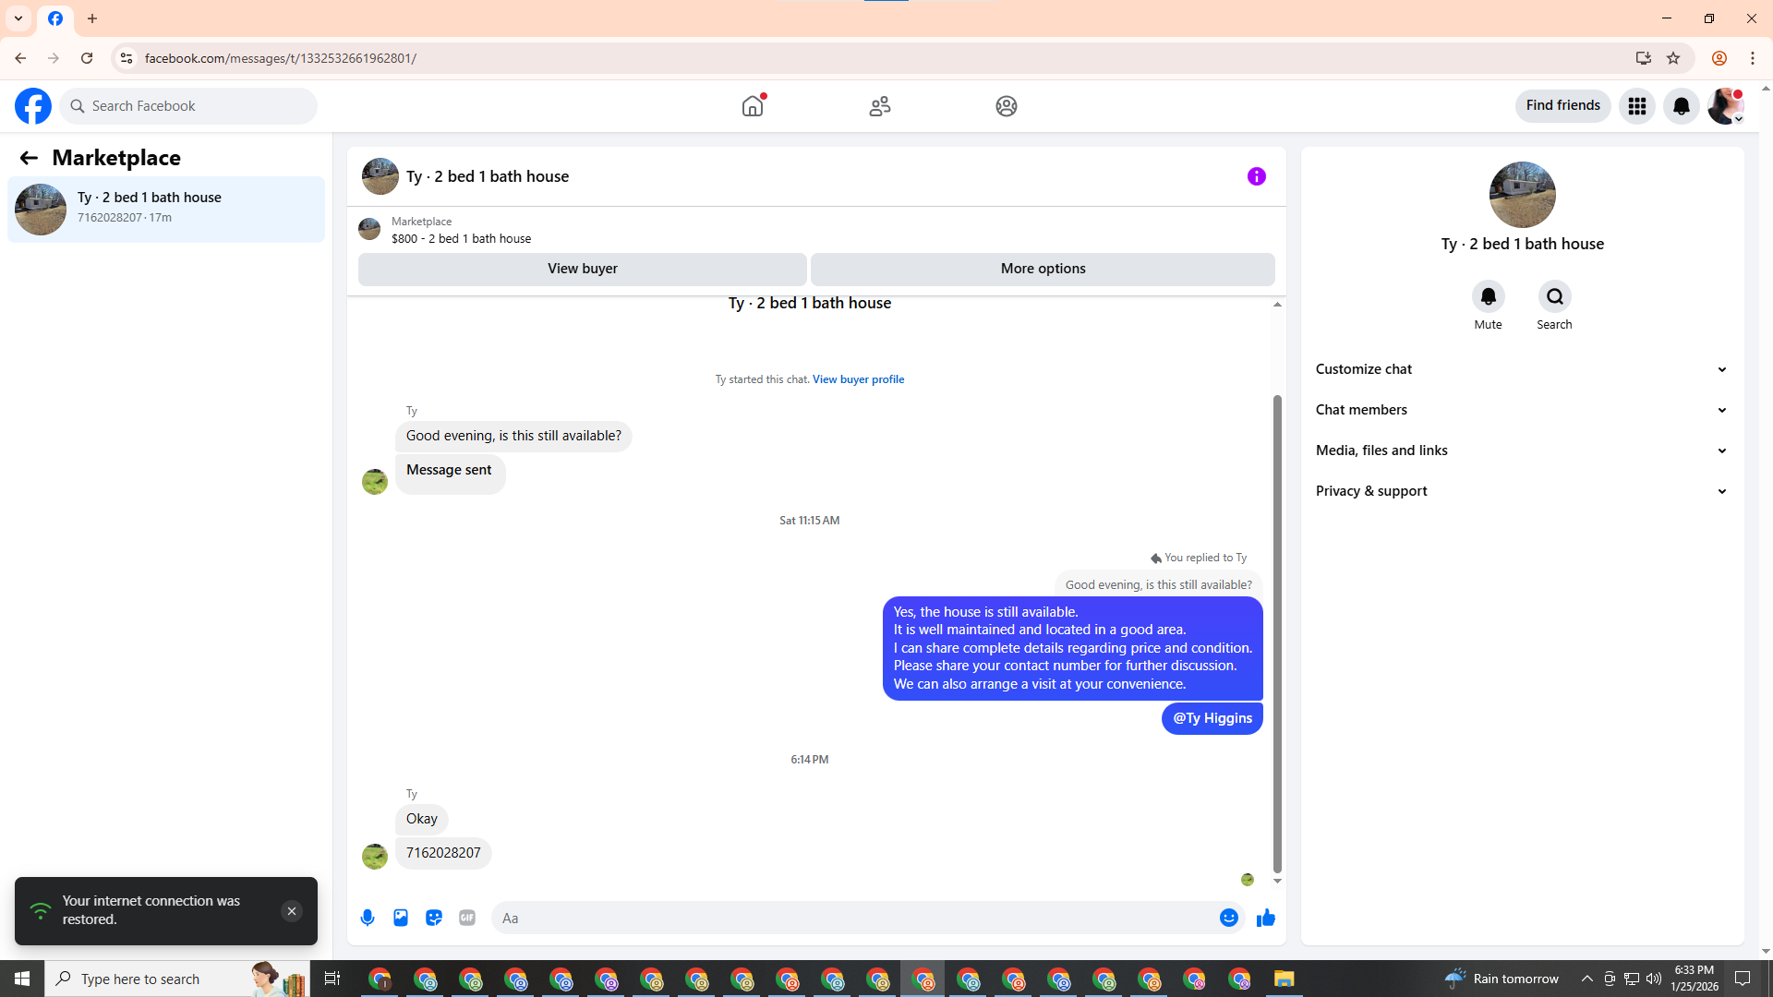Click the Marketplace $800 listing banner
1773x997 pixels.
[x=816, y=230]
